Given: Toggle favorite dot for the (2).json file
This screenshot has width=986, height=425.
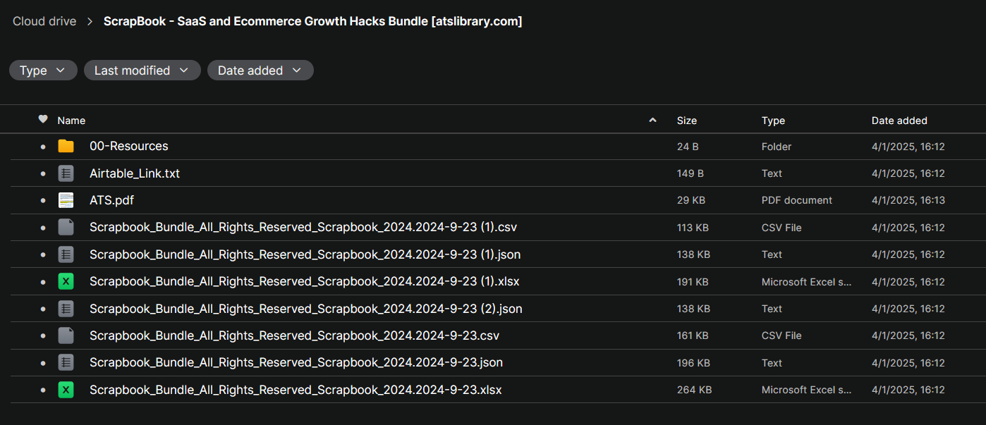Looking at the screenshot, I should pyautogui.click(x=43, y=309).
